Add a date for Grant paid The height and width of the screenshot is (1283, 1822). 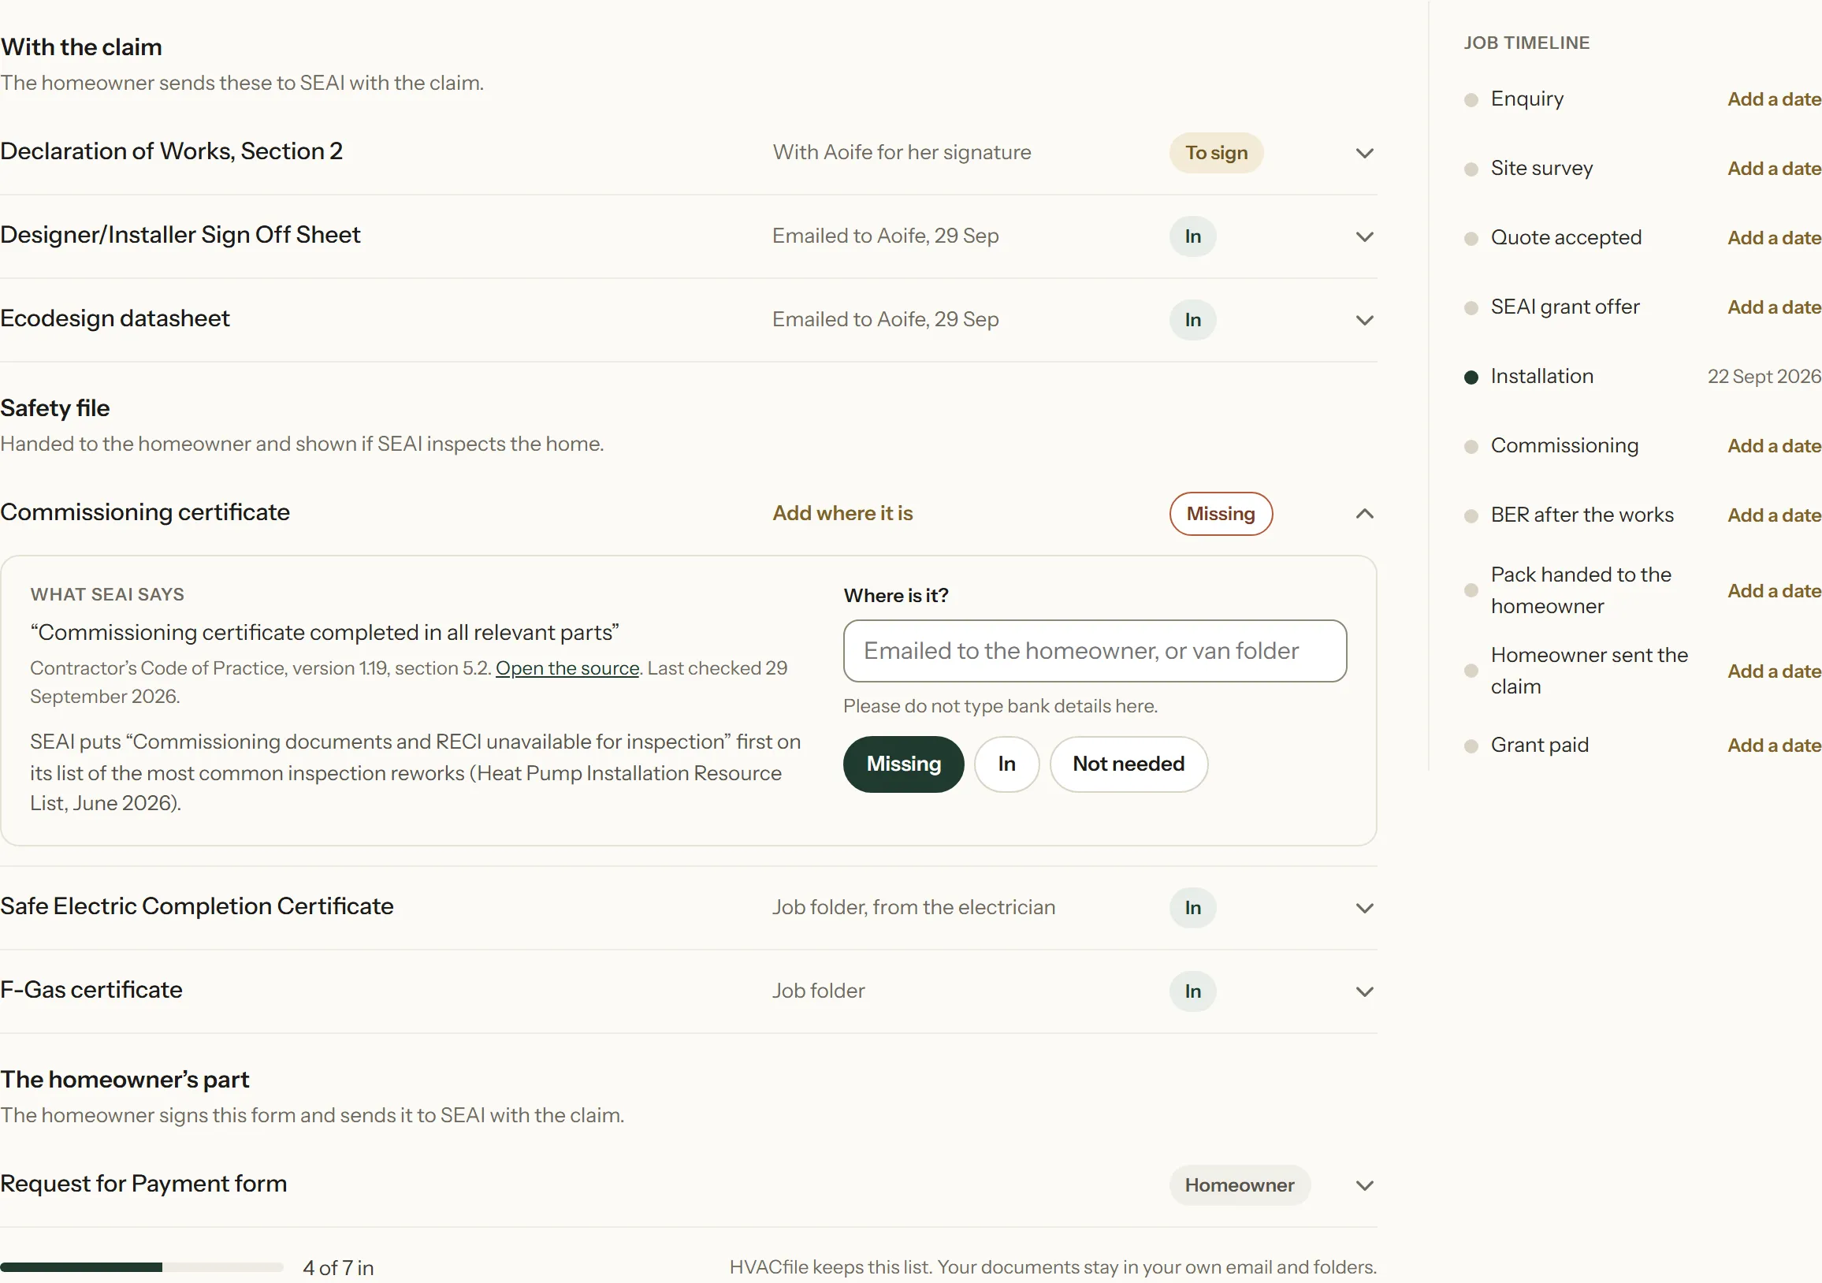click(1774, 745)
